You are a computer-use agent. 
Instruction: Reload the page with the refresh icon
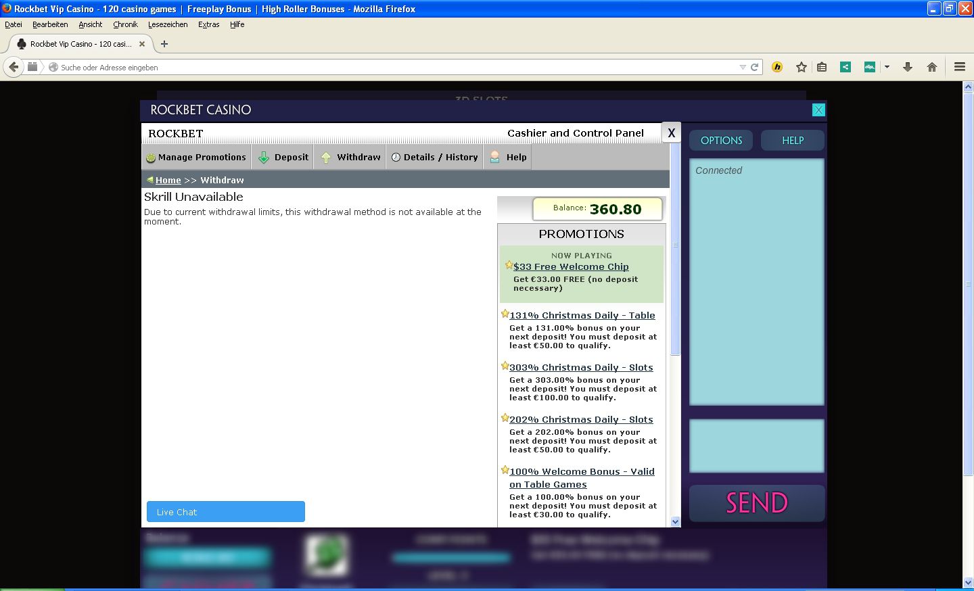click(x=754, y=67)
